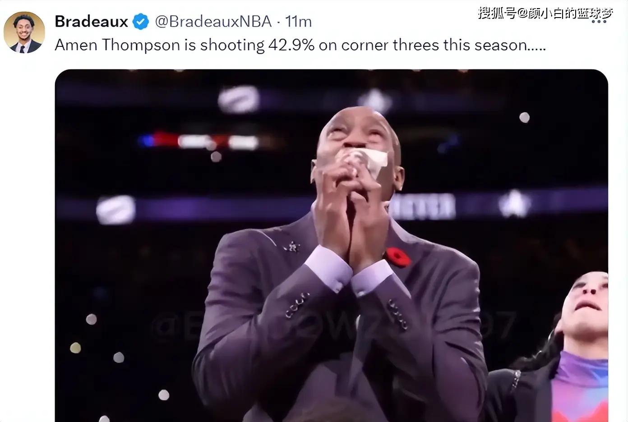The height and width of the screenshot is (422, 628).
Task: Open the attached crying man media
Action: 332,246
